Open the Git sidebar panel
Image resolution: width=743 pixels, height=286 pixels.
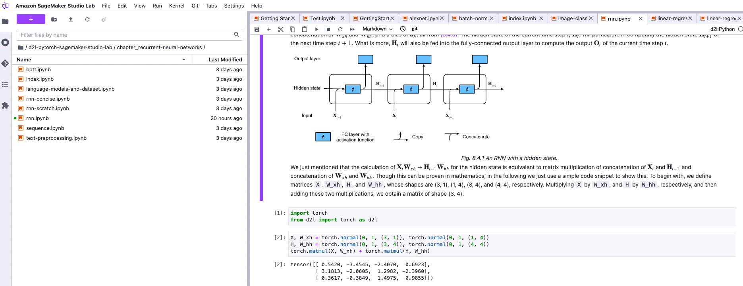(5, 63)
